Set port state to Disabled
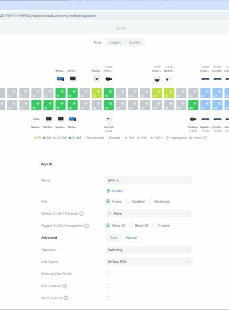 [127, 201]
